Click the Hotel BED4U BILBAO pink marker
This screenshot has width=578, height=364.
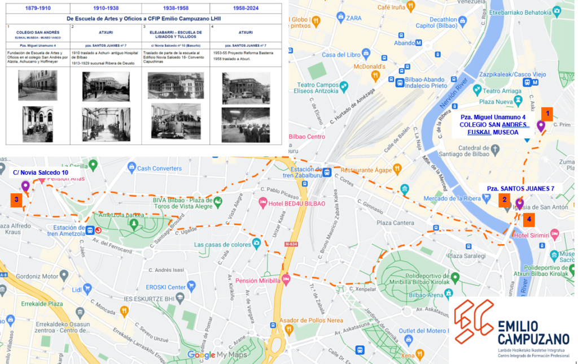(x=263, y=203)
